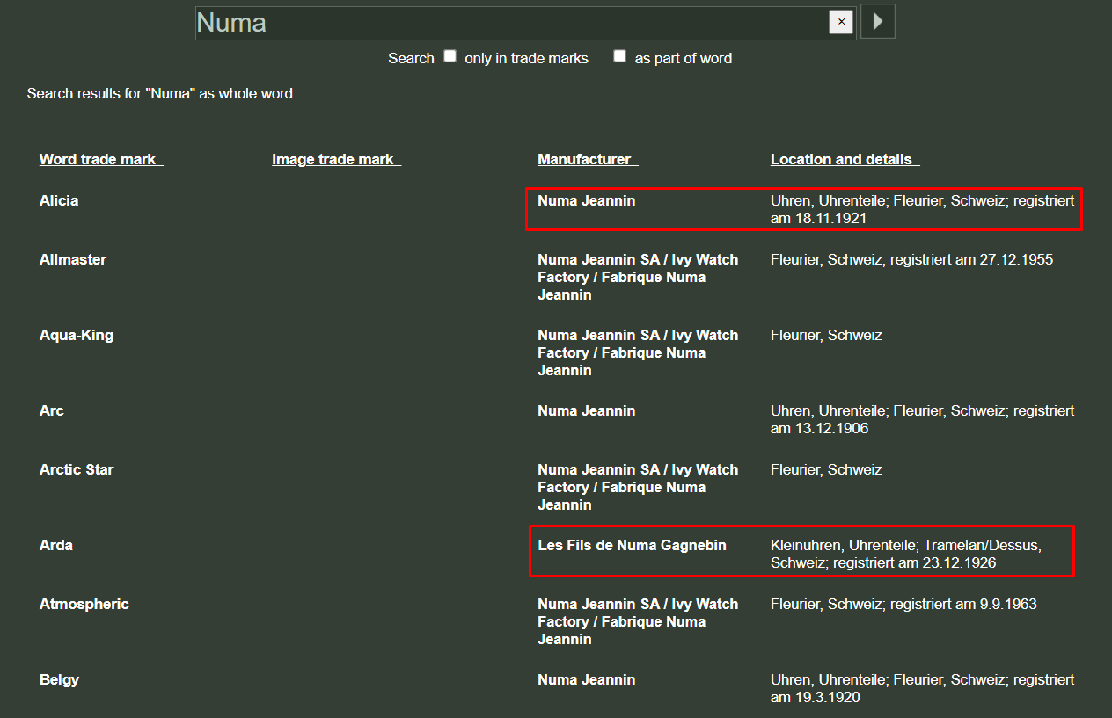Select the 'Atmospheric' trade mark entry

coord(84,604)
